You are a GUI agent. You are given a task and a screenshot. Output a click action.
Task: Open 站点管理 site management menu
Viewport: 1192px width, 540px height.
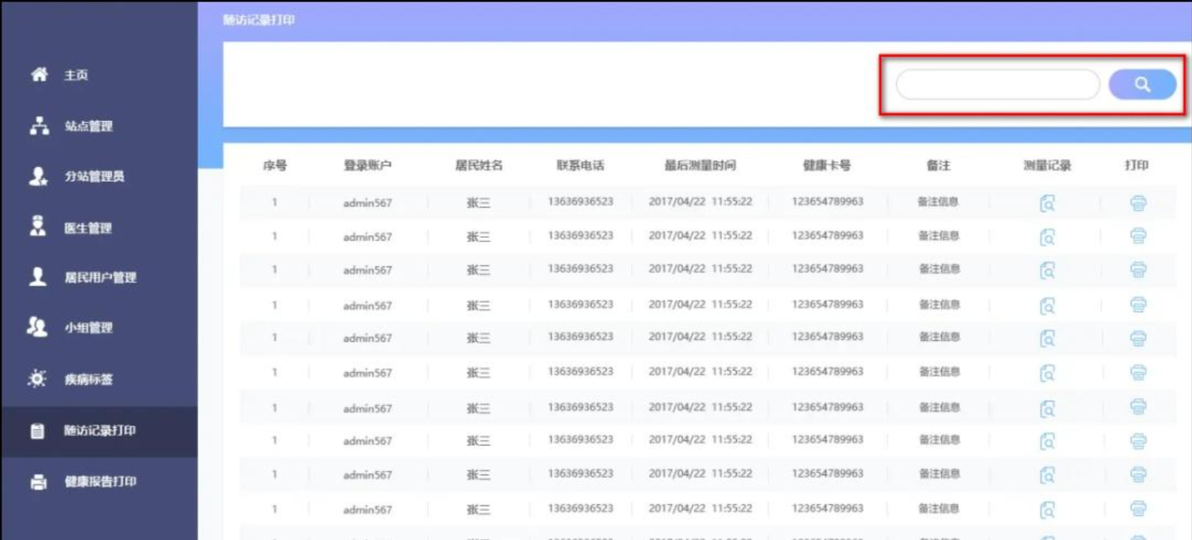pos(87,126)
